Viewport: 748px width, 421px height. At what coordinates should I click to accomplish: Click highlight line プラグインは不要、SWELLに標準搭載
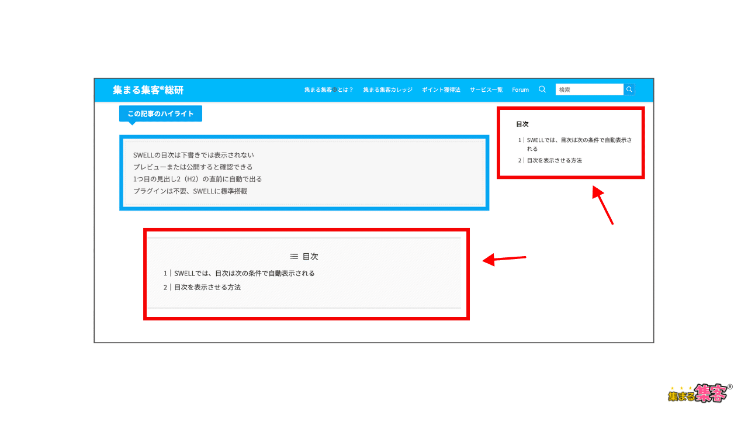(190, 191)
